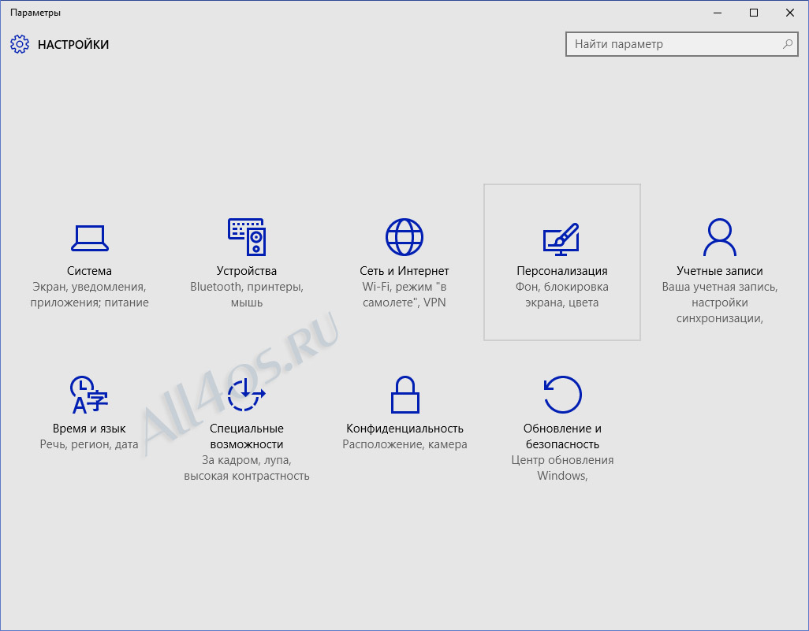Close the Параметры window
The height and width of the screenshot is (631, 809).
click(790, 13)
